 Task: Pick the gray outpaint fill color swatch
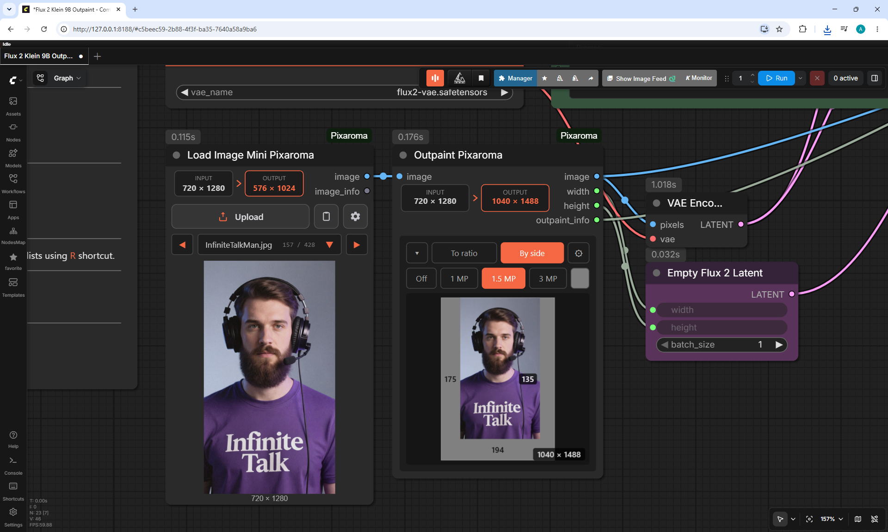[580, 278]
